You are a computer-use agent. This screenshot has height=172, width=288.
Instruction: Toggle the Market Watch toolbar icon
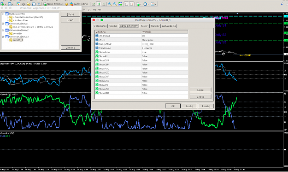tap(18, 4)
